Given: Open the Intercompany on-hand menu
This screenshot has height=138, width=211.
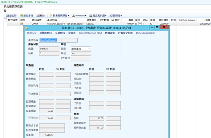Looking at the screenshot, I should (90, 33).
